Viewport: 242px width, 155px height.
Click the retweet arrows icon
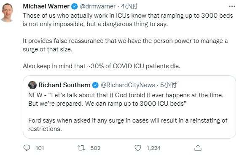pyautogui.click(x=81, y=148)
